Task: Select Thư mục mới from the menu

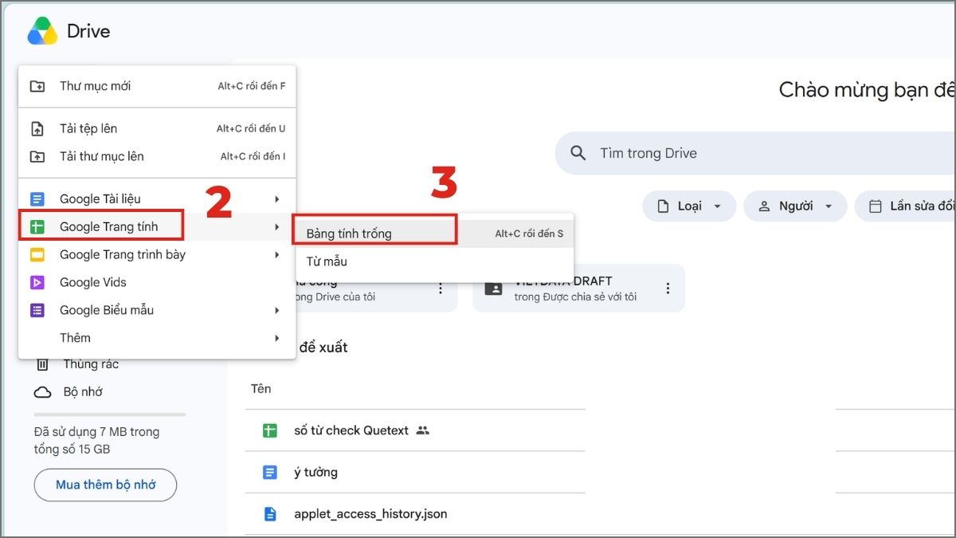Action: pos(157,86)
